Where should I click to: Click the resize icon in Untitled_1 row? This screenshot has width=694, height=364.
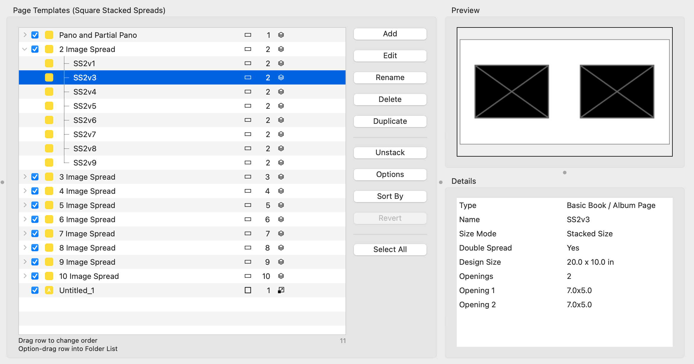tap(281, 290)
